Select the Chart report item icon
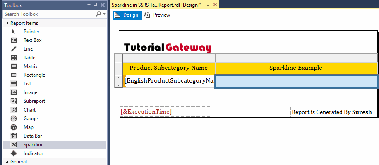This screenshot has width=379, height=165. tap(14, 110)
